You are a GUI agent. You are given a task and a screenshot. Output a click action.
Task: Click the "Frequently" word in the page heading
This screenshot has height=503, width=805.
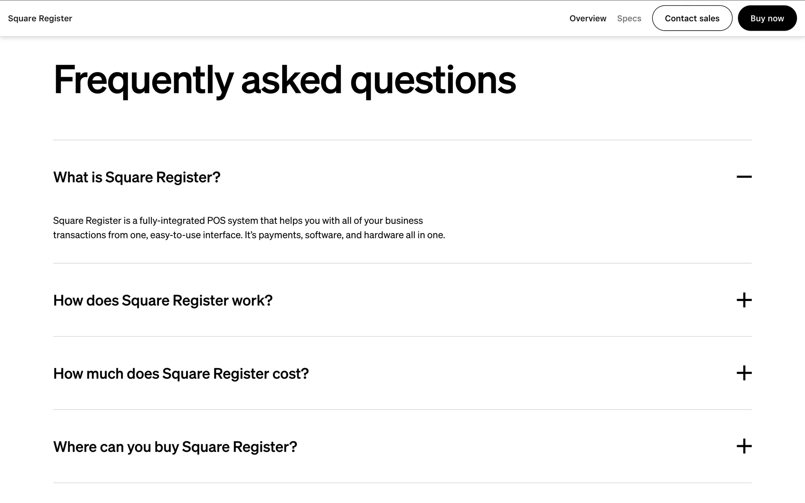pyautogui.click(x=143, y=80)
